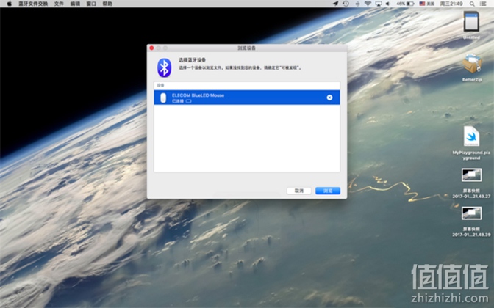Open the 文件 menu
The image size is (494, 308).
[59, 4]
